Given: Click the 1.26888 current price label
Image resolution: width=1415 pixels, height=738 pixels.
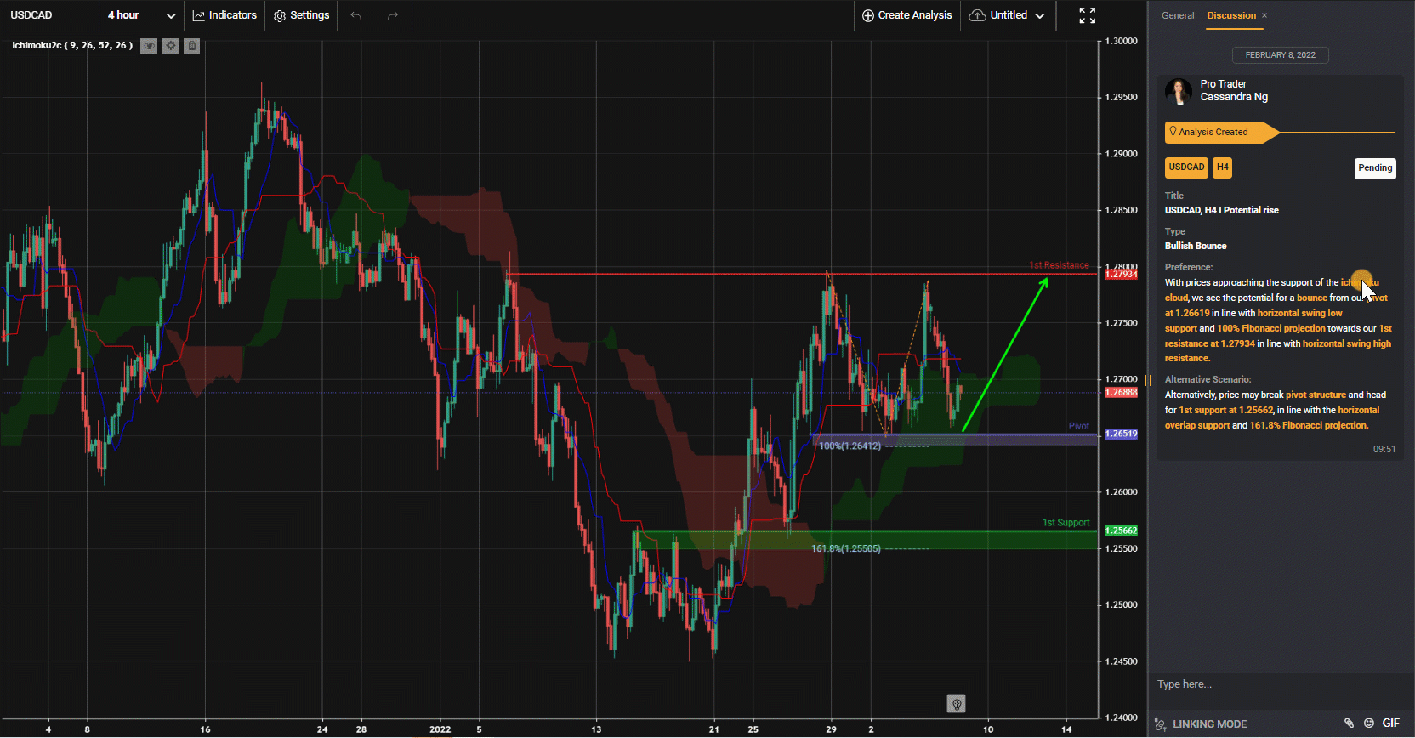Looking at the screenshot, I should (x=1122, y=393).
